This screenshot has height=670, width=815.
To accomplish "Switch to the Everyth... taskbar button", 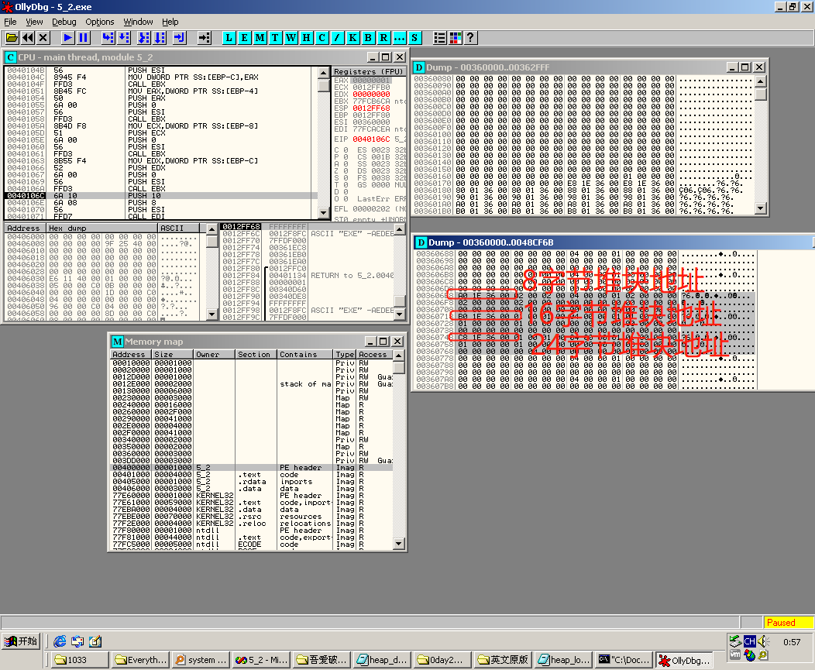I will pos(141,660).
